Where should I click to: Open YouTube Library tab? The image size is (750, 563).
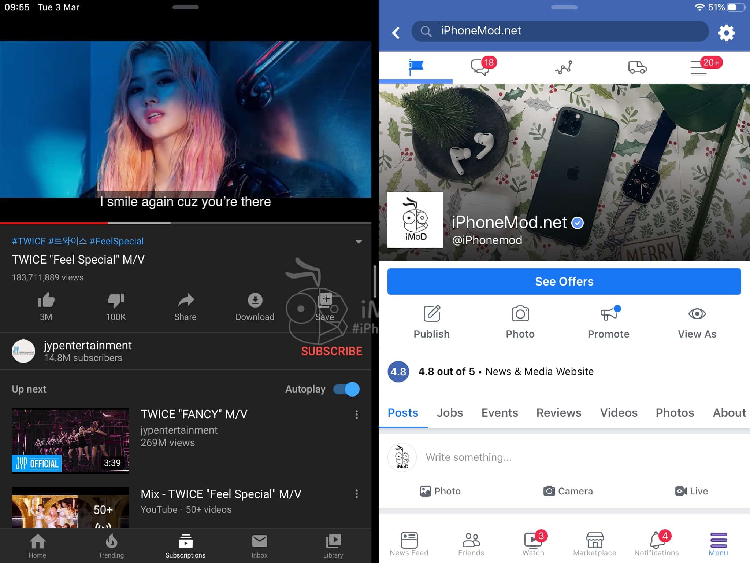(333, 546)
